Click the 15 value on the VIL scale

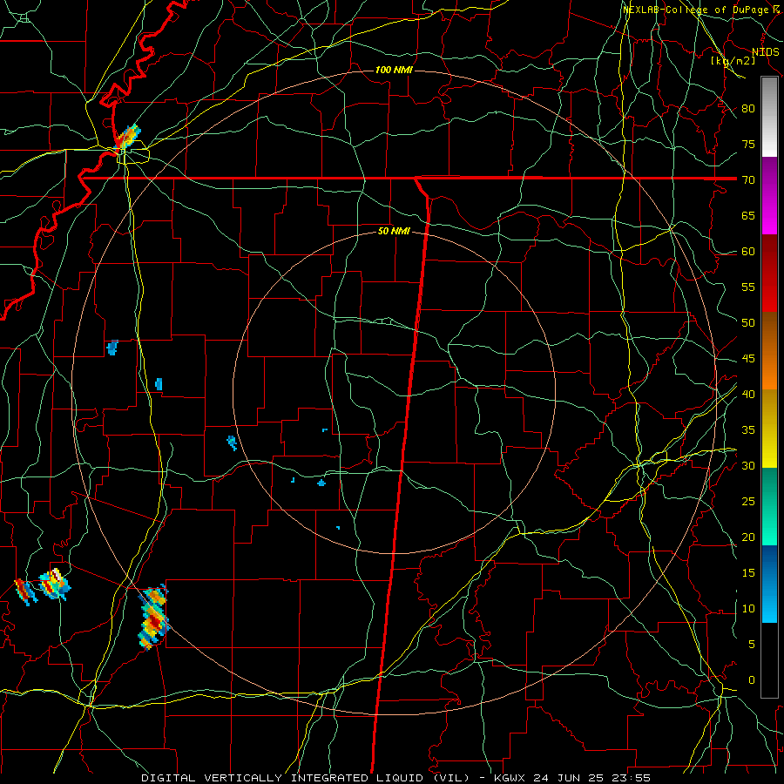tap(748, 573)
